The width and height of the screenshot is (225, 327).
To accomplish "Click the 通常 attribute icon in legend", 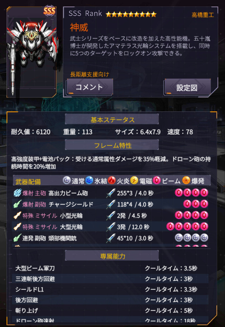I will tap(67, 180).
